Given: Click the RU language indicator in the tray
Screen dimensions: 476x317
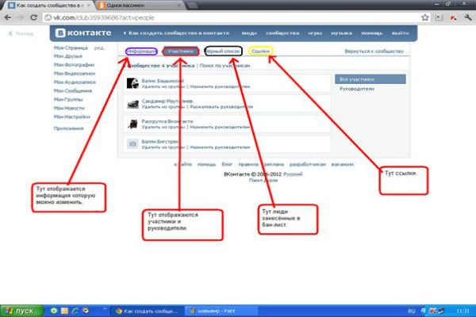Looking at the screenshot, I should point(411,311).
